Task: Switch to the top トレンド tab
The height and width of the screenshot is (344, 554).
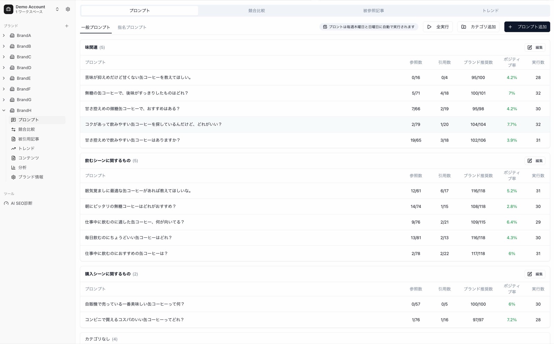Action: (x=491, y=11)
